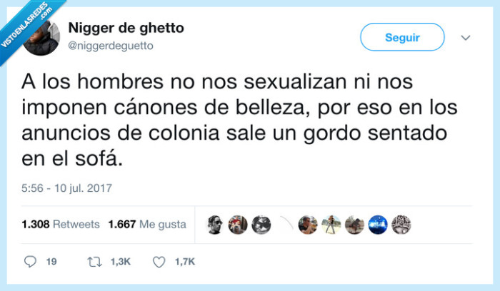Open the second liker avatar with red hat
Screen dimensions: 500x291
pos(238,225)
